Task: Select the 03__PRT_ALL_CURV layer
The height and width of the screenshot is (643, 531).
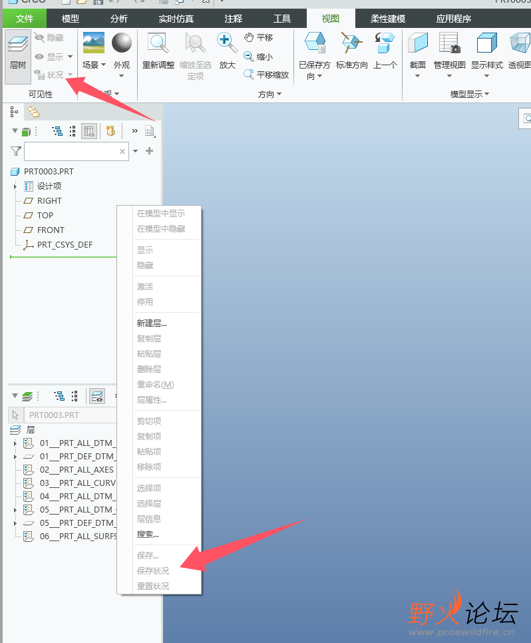Action: pos(70,483)
